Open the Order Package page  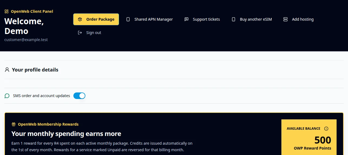[96, 19]
